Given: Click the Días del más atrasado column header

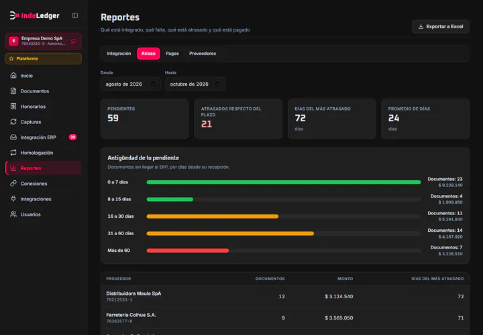Looking at the screenshot, I should click(x=437, y=279).
